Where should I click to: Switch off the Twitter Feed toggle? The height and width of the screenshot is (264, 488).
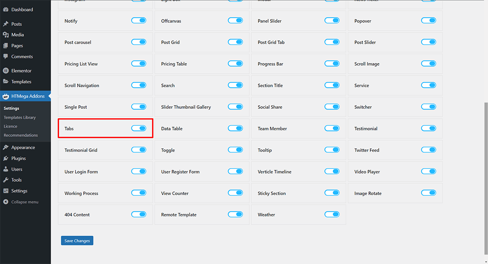point(429,150)
